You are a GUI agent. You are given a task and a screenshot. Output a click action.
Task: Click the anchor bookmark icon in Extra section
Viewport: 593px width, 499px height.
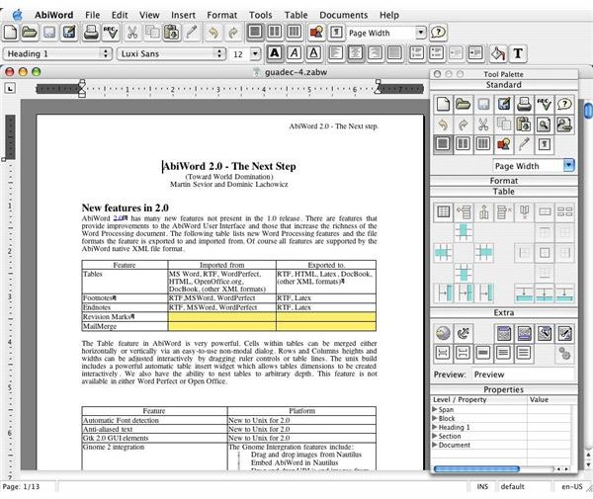(463, 333)
